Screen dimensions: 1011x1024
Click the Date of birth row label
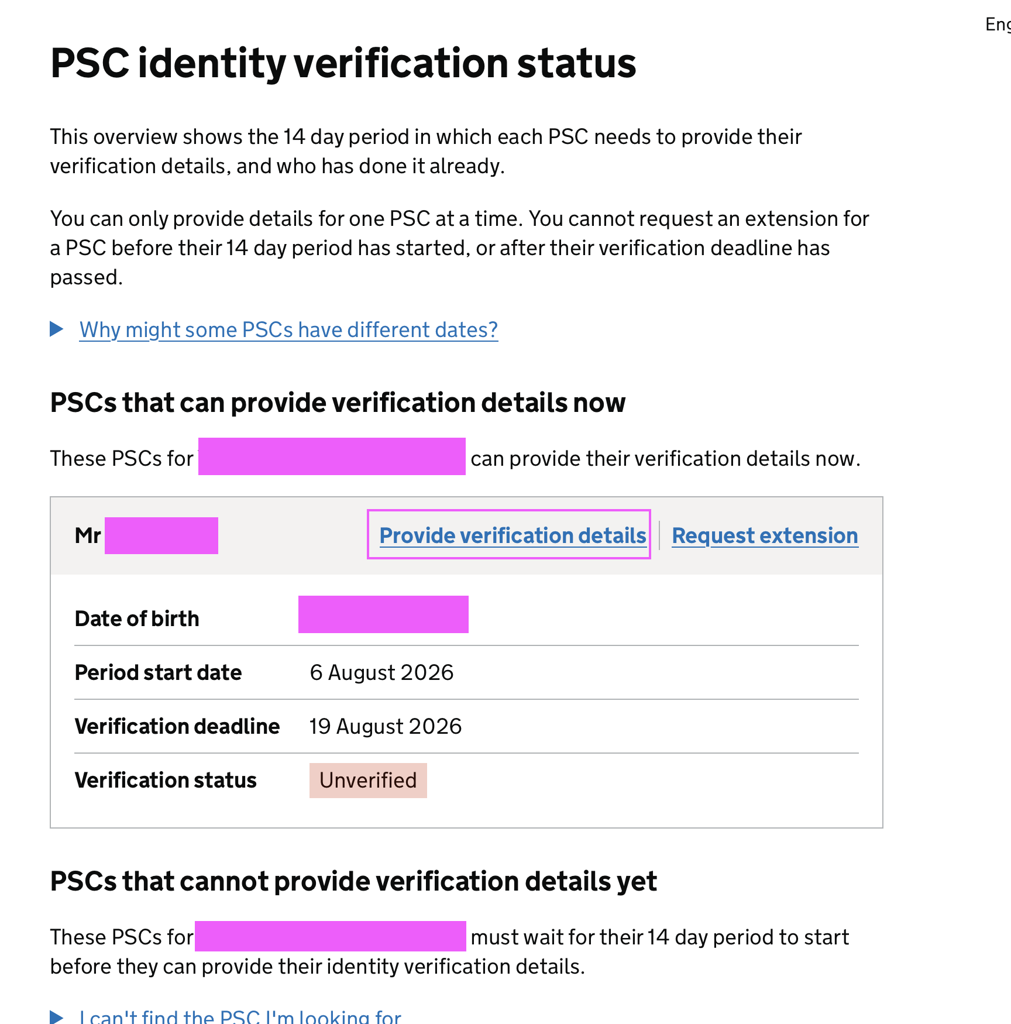[x=137, y=618]
